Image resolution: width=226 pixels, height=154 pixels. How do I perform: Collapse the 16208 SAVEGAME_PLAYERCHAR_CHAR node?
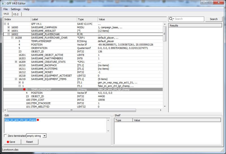[x=12, y=38]
